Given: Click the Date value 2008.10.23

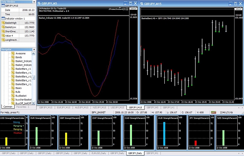Looking at the screenshot, I should pyautogui.click(x=28, y=10).
